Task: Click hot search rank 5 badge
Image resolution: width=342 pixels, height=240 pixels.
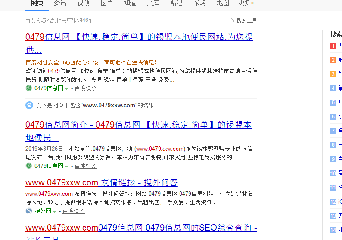Action: [333, 102]
